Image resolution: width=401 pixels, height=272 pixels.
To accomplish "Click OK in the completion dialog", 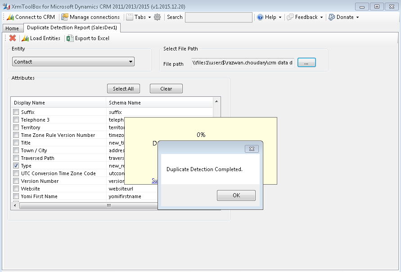I will point(236,195).
